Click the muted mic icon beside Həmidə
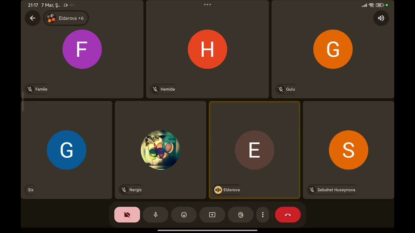Screen dimensions: 415x233 point(155,89)
